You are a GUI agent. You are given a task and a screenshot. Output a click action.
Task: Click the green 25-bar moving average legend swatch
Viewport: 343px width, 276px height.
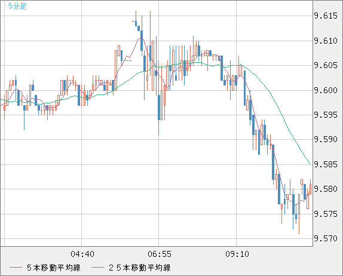[x=97, y=268]
